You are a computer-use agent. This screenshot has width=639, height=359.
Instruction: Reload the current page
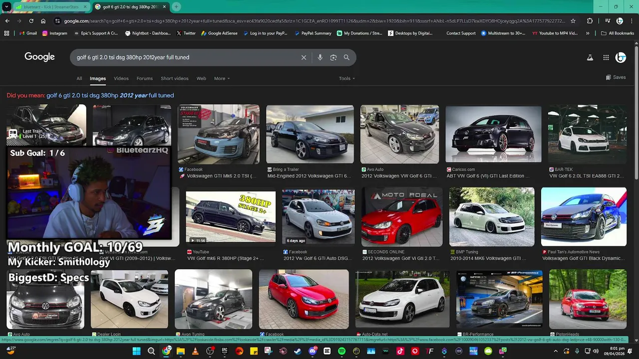pyautogui.click(x=31, y=21)
